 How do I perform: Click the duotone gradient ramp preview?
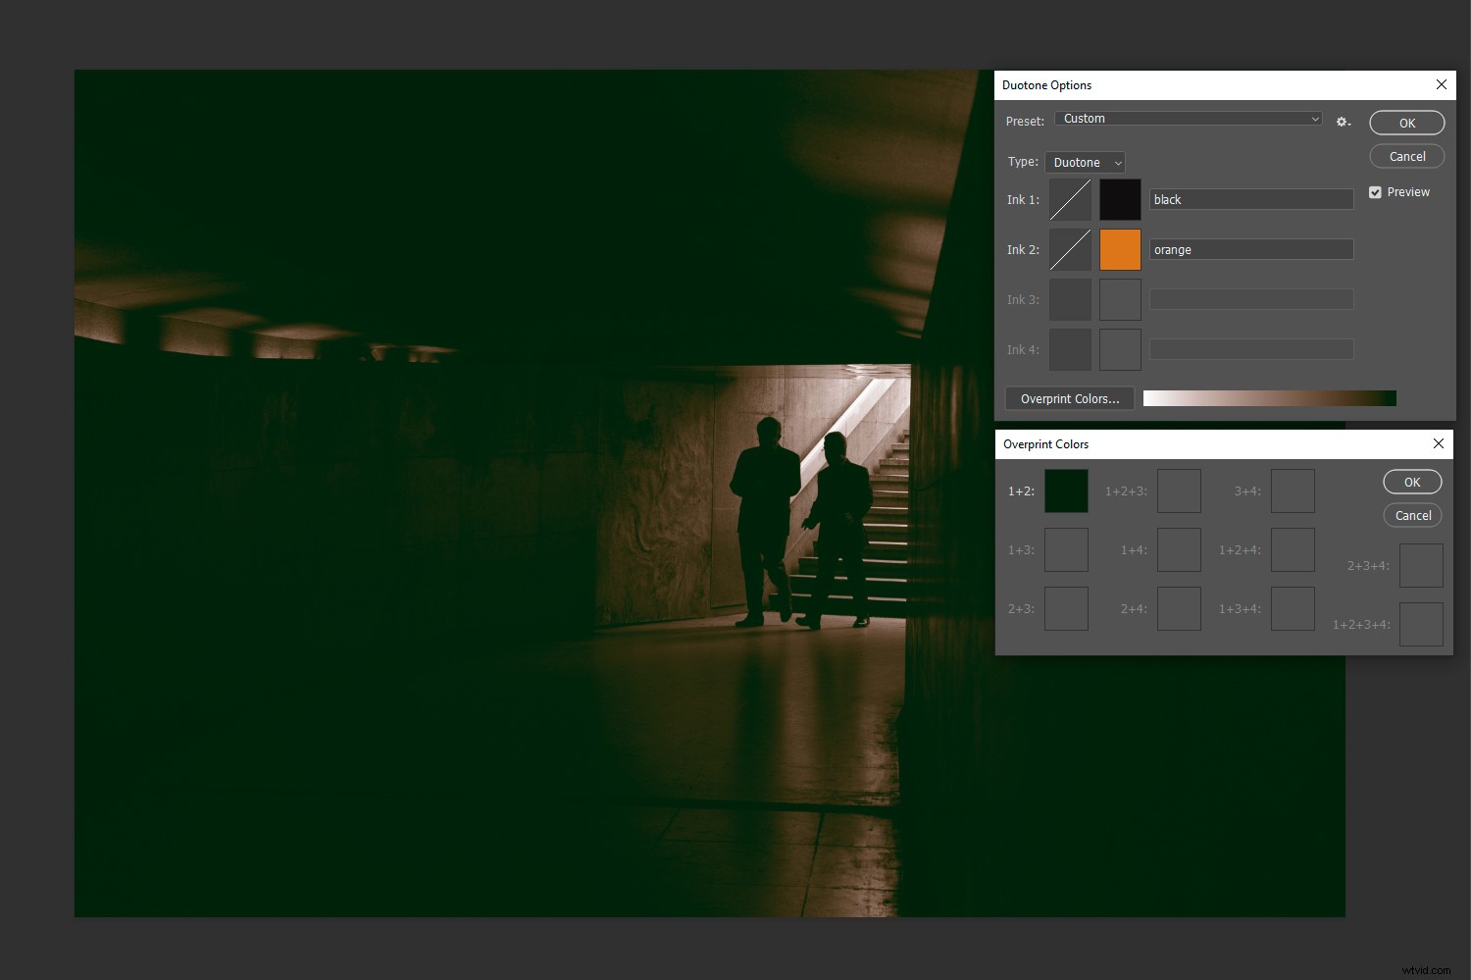click(1269, 398)
